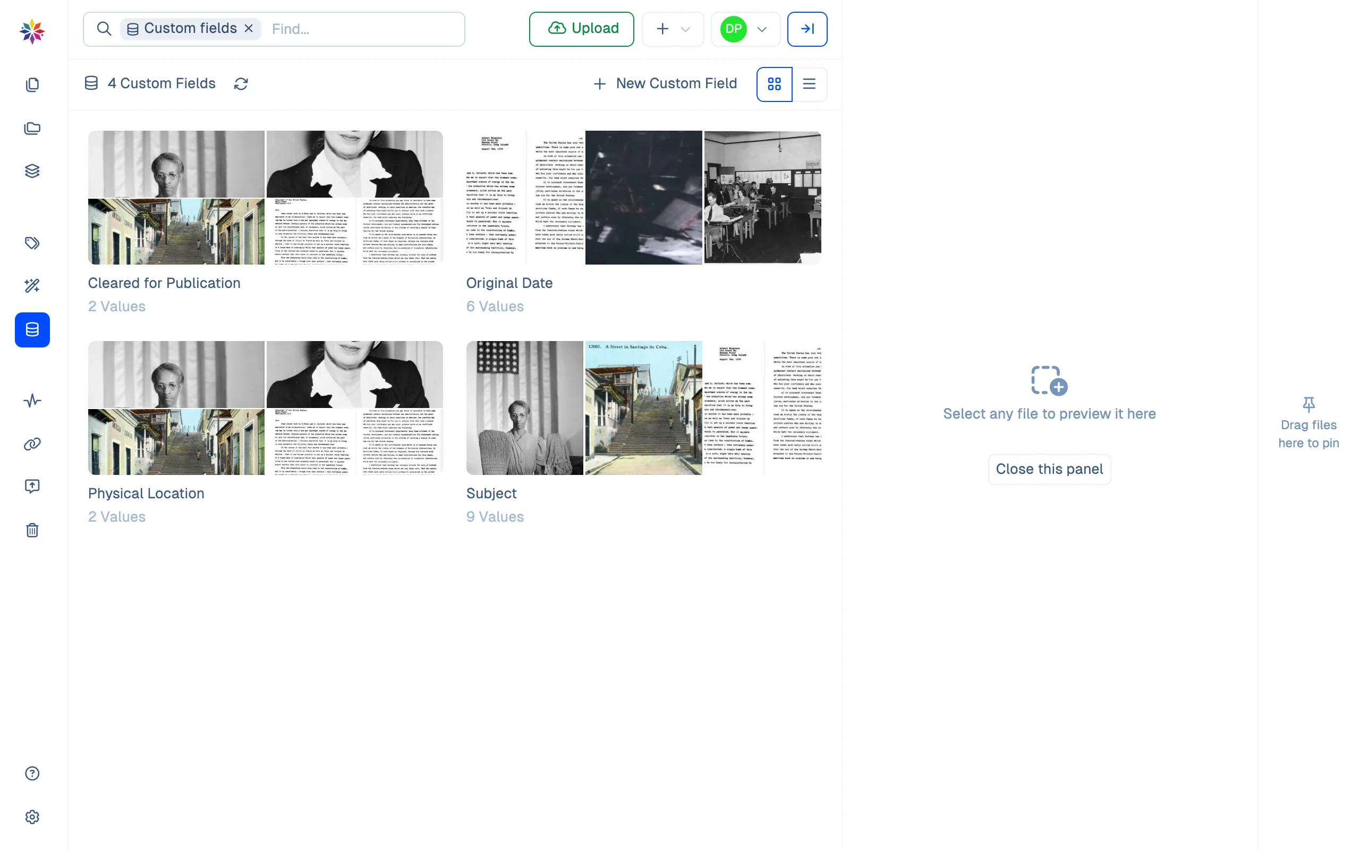Click the Drag files here to pin area
This screenshot has width=1360, height=850.
[1308, 423]
